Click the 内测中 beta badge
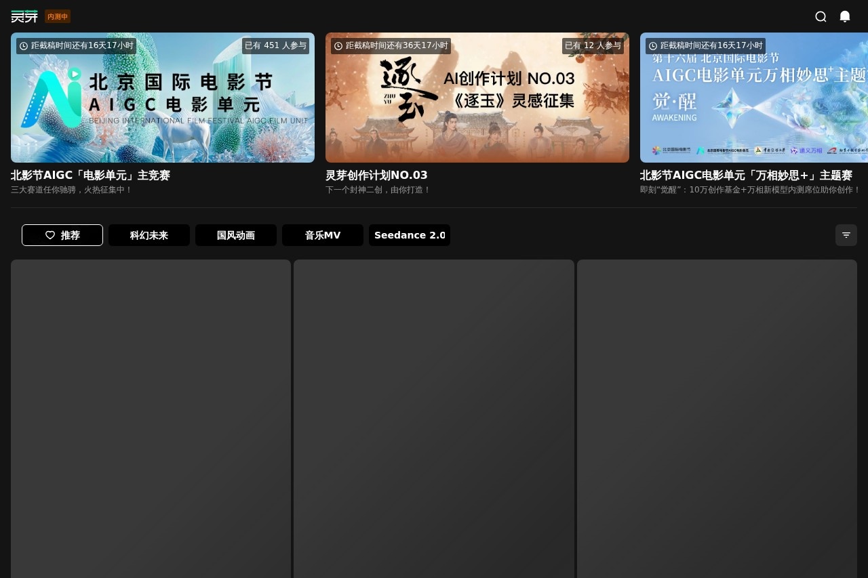This screenshot has height=578, width=868. [58, 16]
